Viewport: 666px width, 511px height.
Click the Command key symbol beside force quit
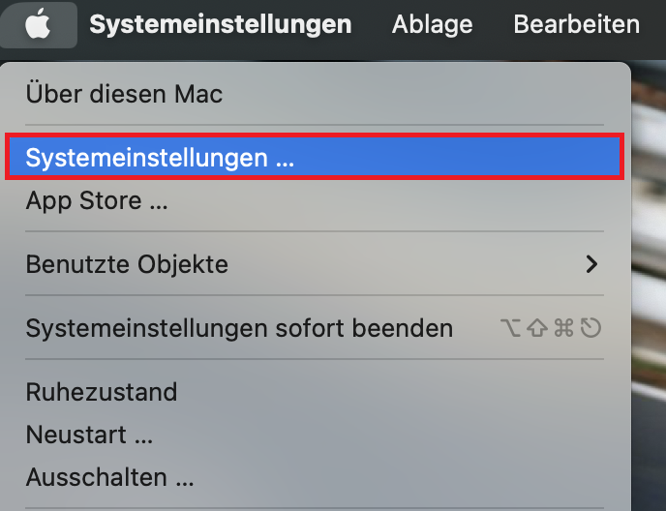point(564,328)
